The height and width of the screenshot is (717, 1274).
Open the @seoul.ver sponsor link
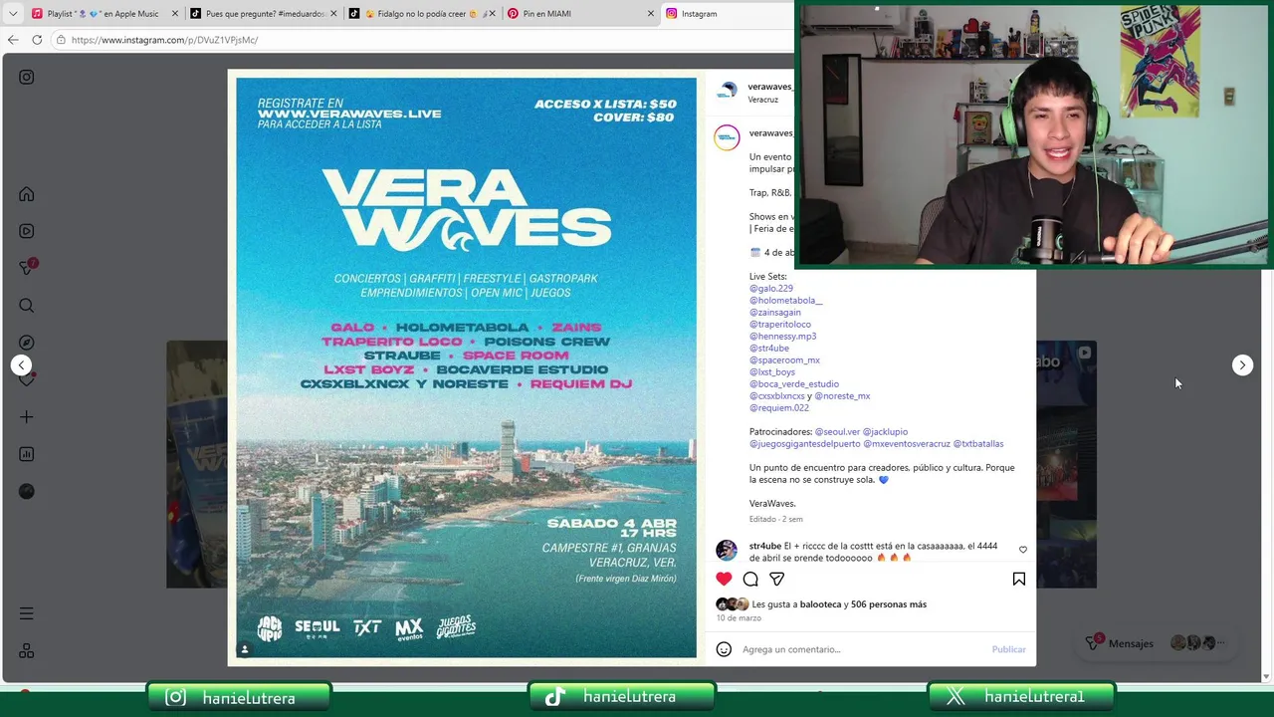click(837, 432)
